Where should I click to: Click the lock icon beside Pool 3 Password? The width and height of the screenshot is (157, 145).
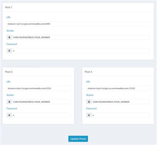coord(89,115)
